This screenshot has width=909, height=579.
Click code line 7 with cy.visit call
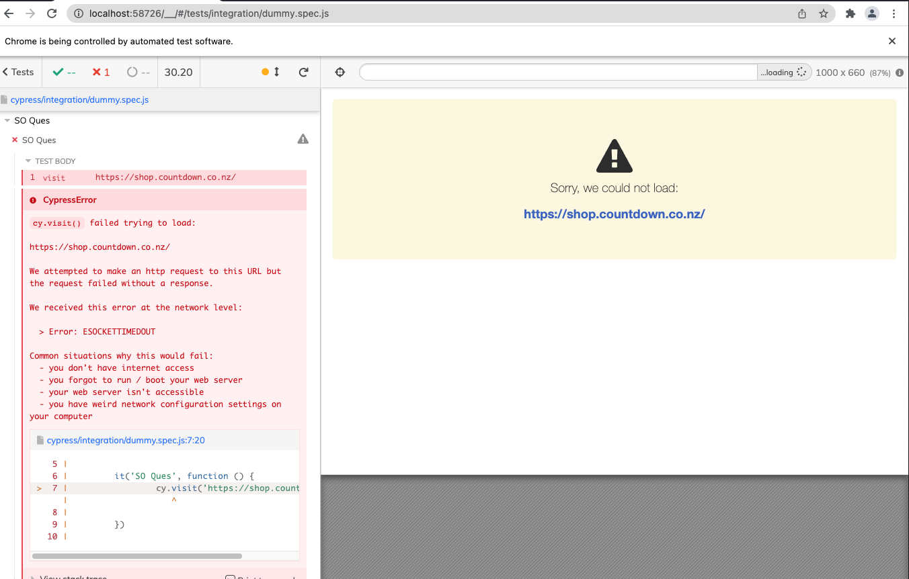pos(165,488)
